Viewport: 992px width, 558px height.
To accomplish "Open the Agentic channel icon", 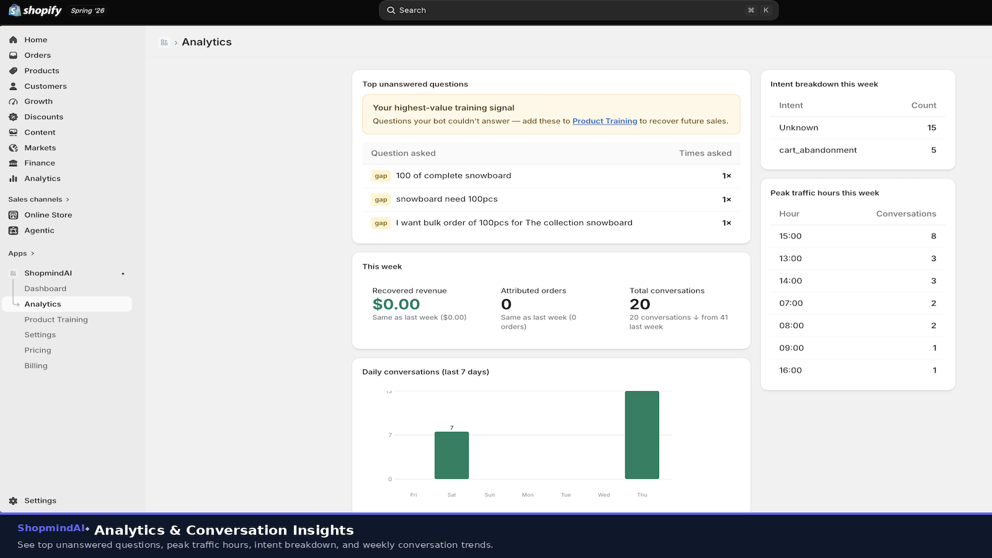I will pyautogui.click(x=13, y=231).
